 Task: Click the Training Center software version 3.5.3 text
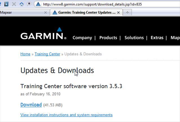(71, 86)
